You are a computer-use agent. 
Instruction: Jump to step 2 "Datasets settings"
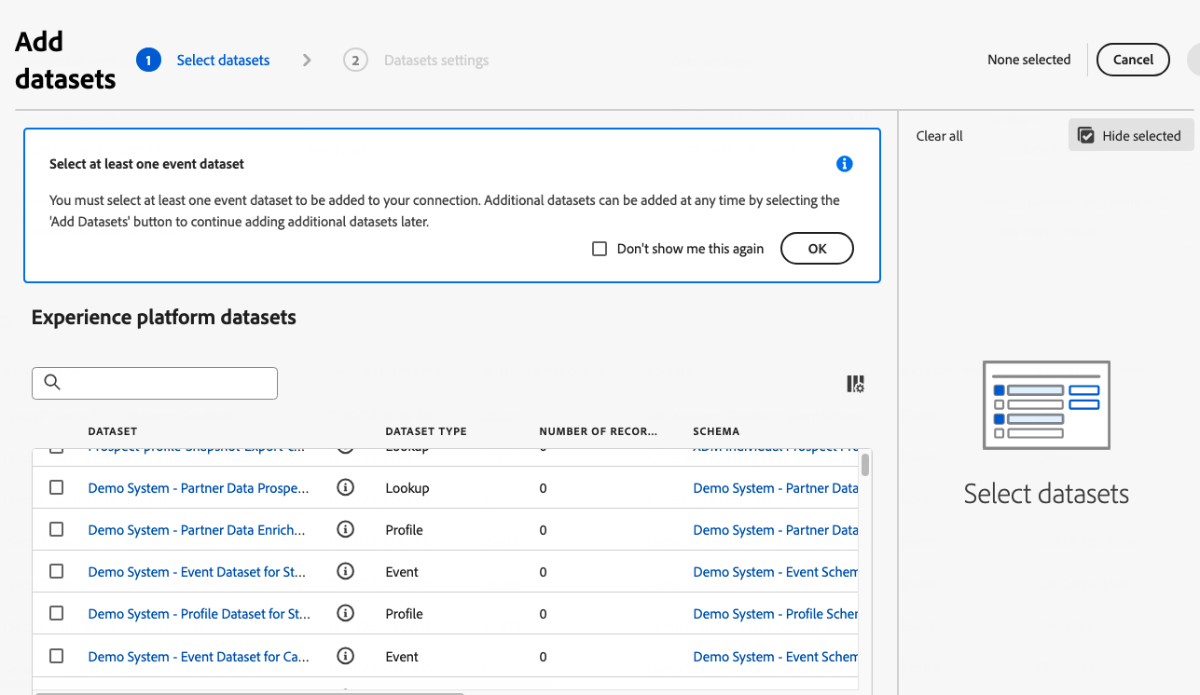click(416, 61)
